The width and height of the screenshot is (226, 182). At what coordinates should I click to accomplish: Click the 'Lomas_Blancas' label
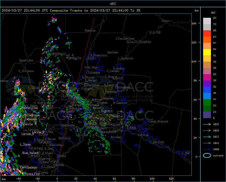click(158, 121)
